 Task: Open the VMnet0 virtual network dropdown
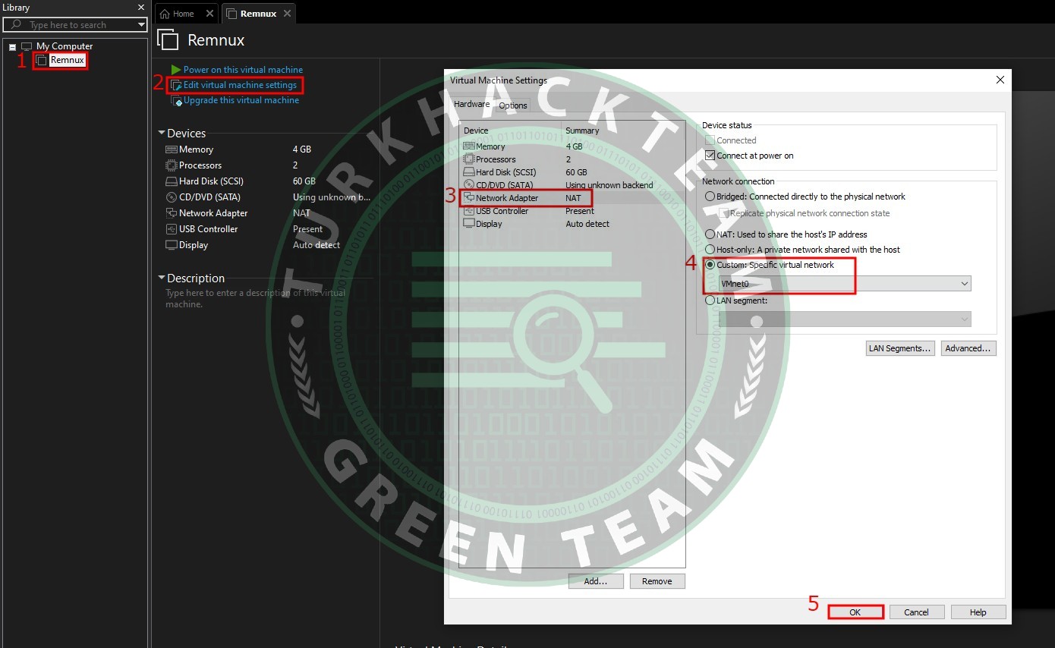845,284
